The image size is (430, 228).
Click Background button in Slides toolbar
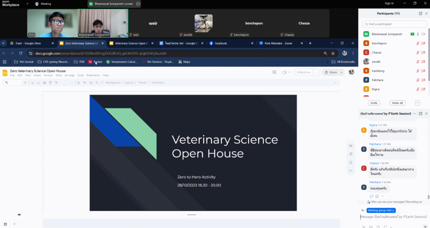point(113,83)
